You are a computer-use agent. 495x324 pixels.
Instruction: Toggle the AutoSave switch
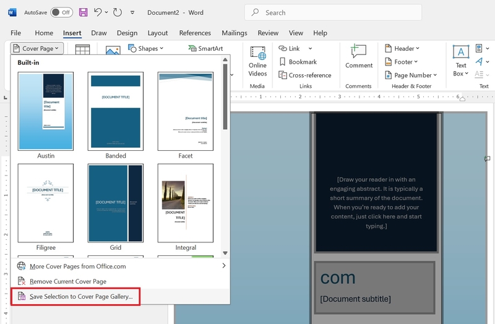coord(61,12)
